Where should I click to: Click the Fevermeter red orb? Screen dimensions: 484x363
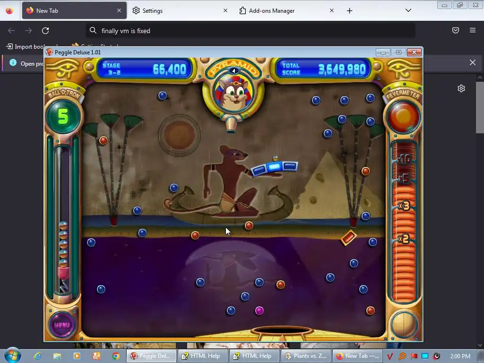[403, 117]
